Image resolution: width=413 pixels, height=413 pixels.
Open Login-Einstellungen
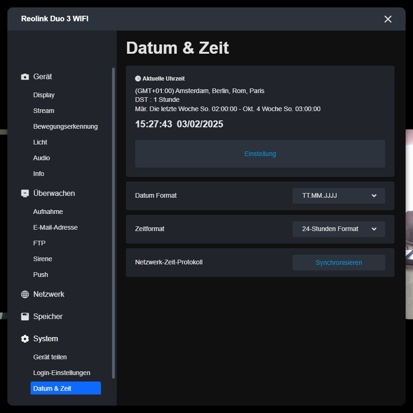61,372
